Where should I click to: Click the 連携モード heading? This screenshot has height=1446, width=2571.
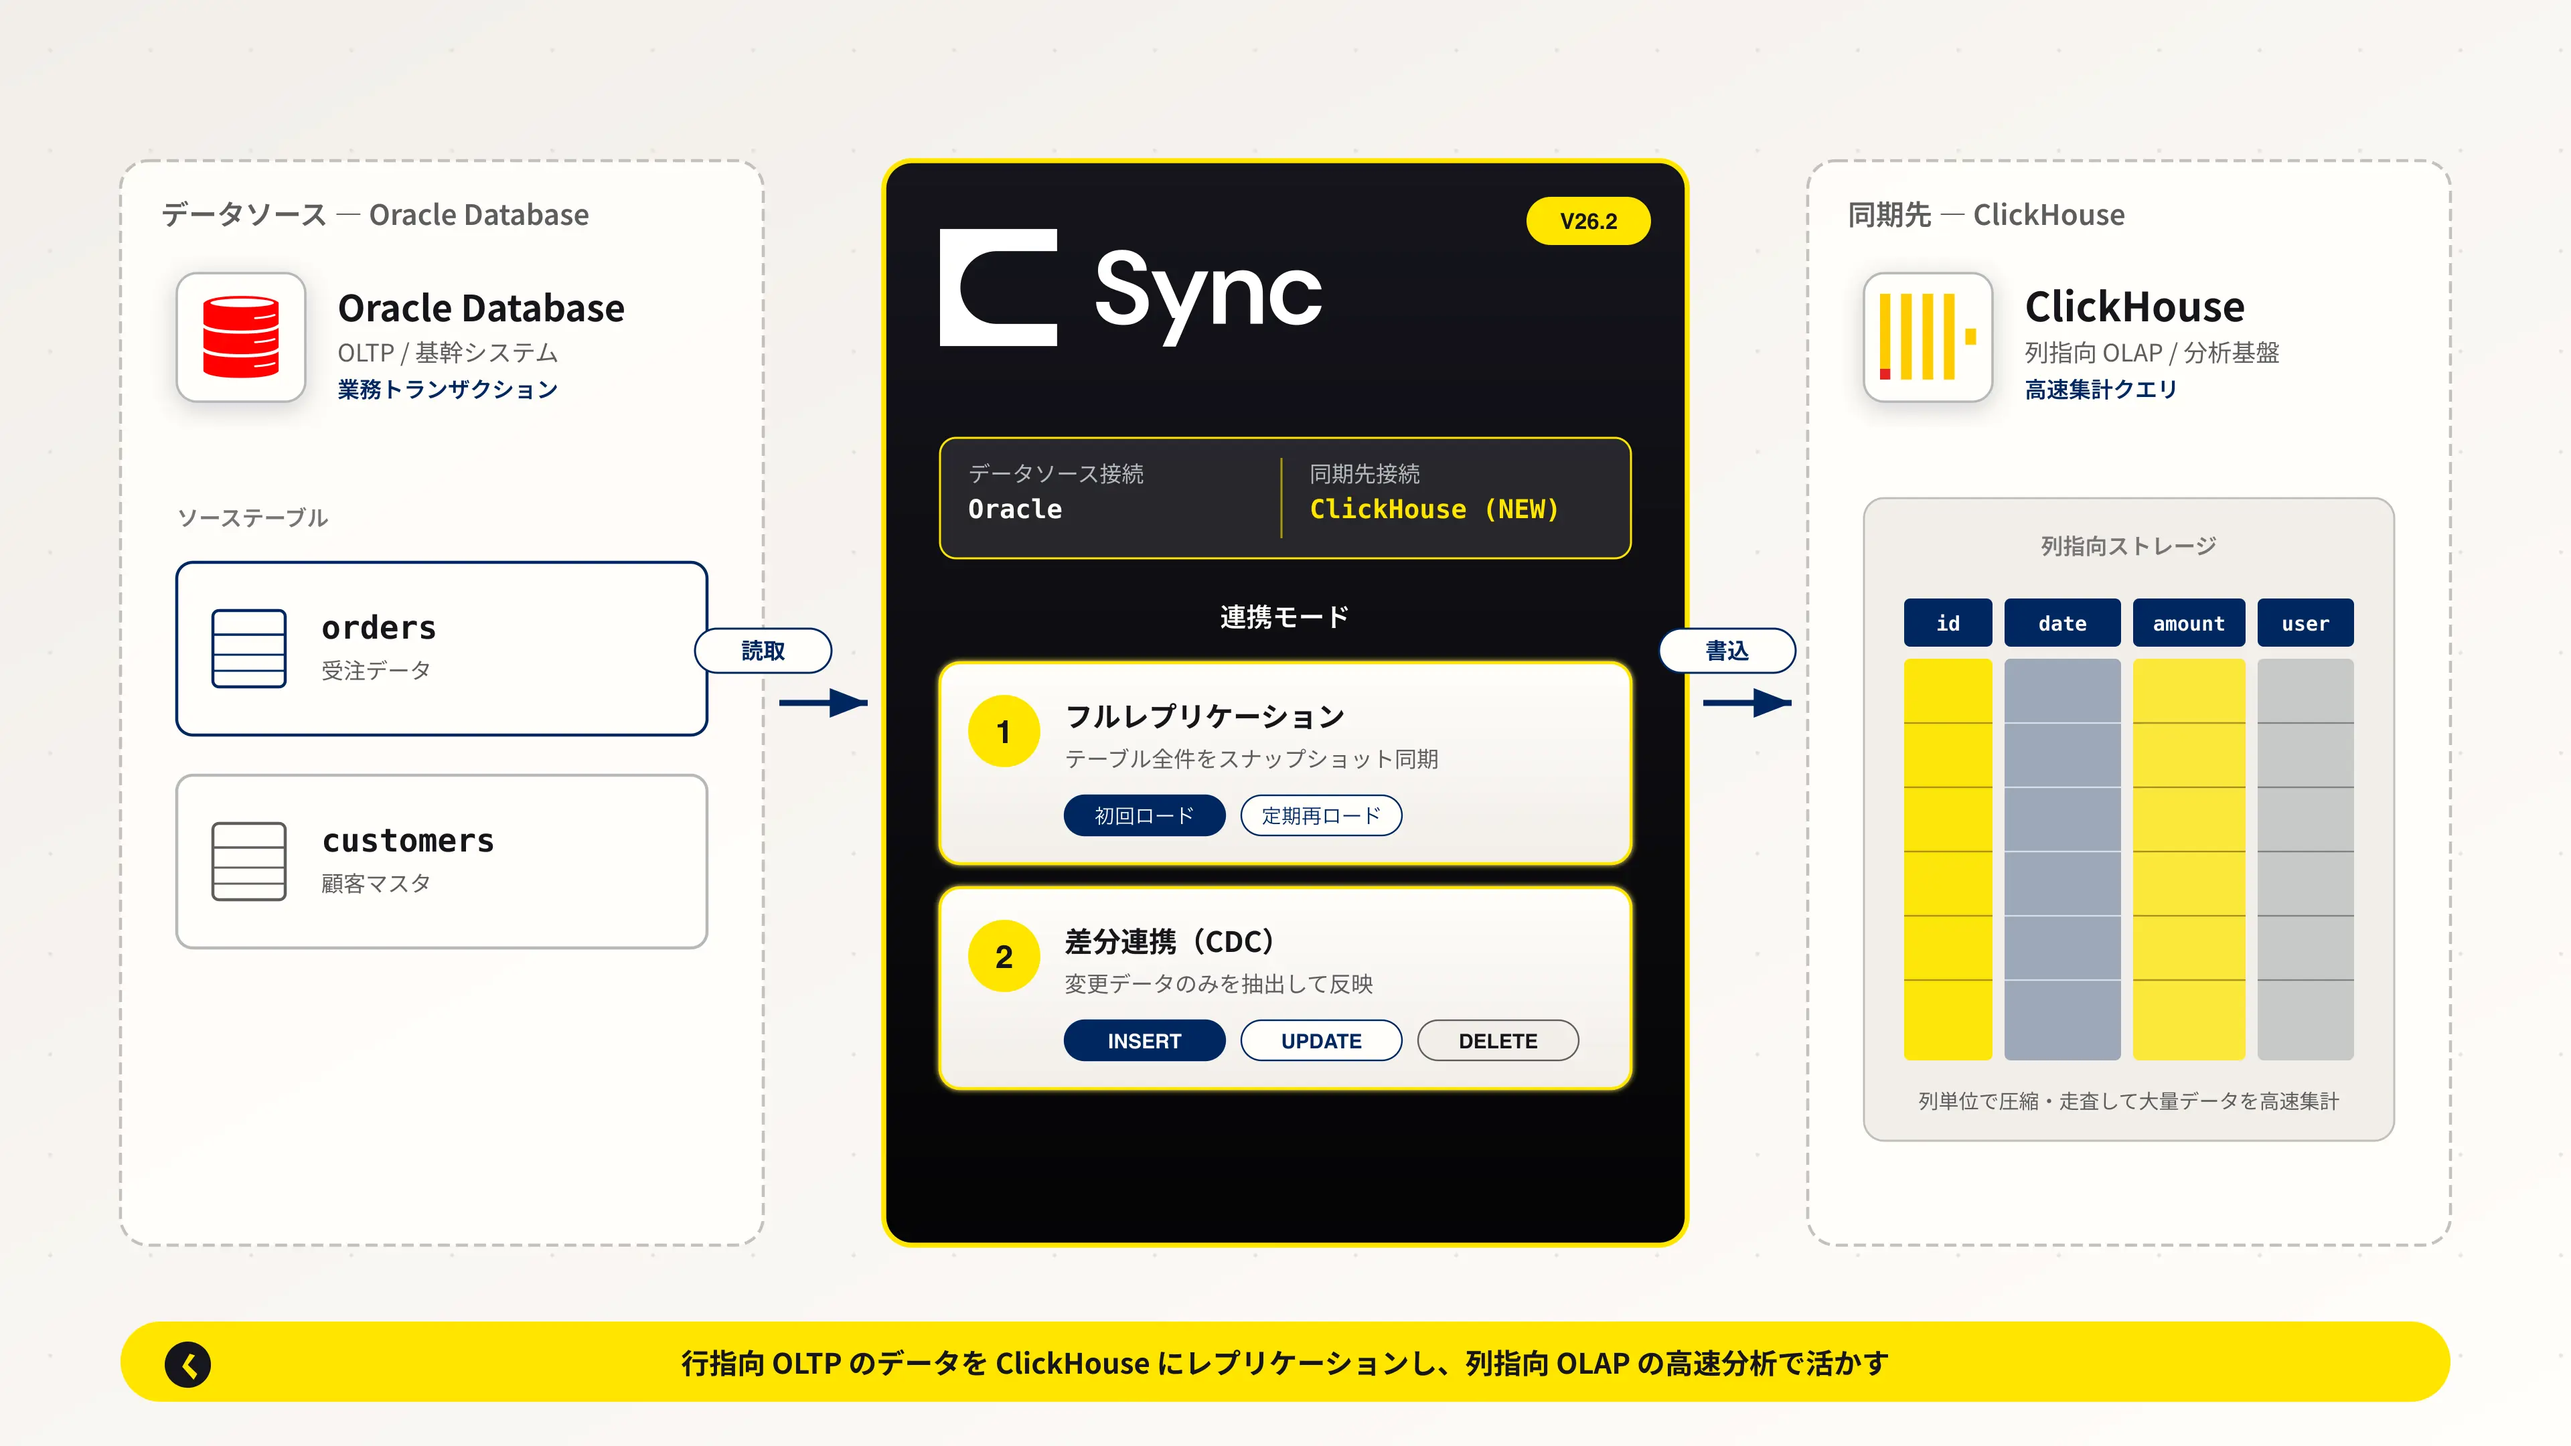coord(1285,617)
